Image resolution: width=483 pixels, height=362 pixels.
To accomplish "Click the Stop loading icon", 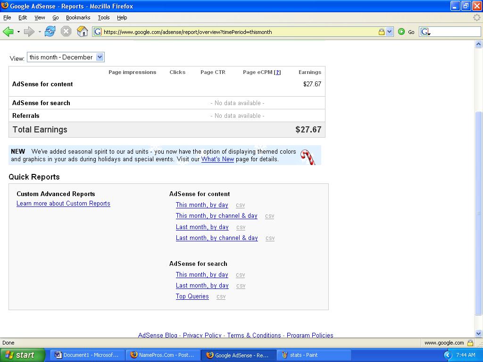I will coord(66,32).
